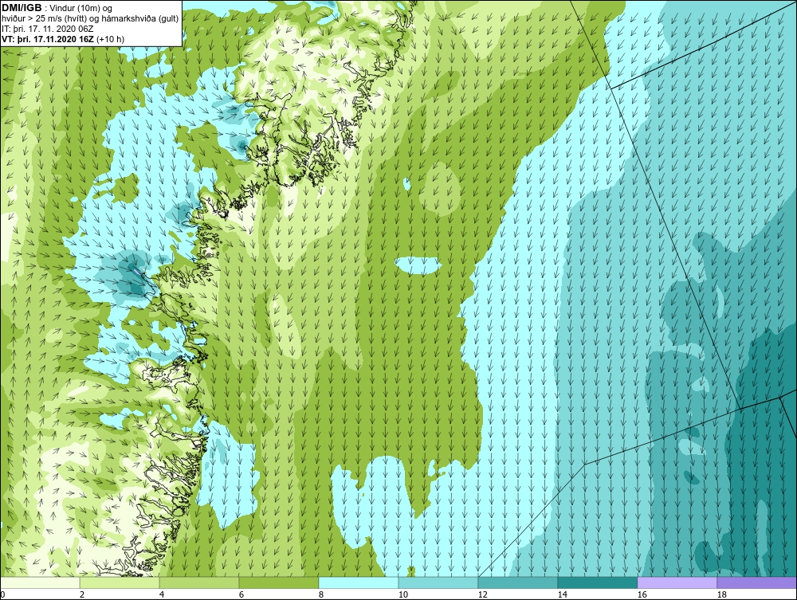Click the DMI/IGB title text

(22, 8)
